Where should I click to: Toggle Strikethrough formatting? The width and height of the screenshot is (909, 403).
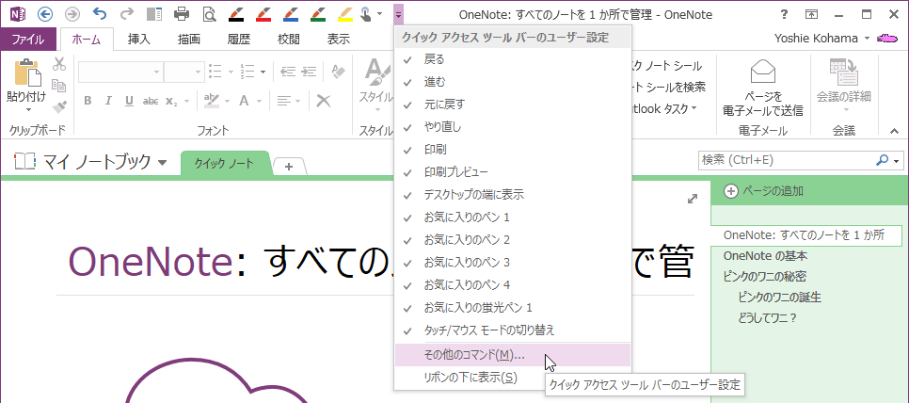151,101
